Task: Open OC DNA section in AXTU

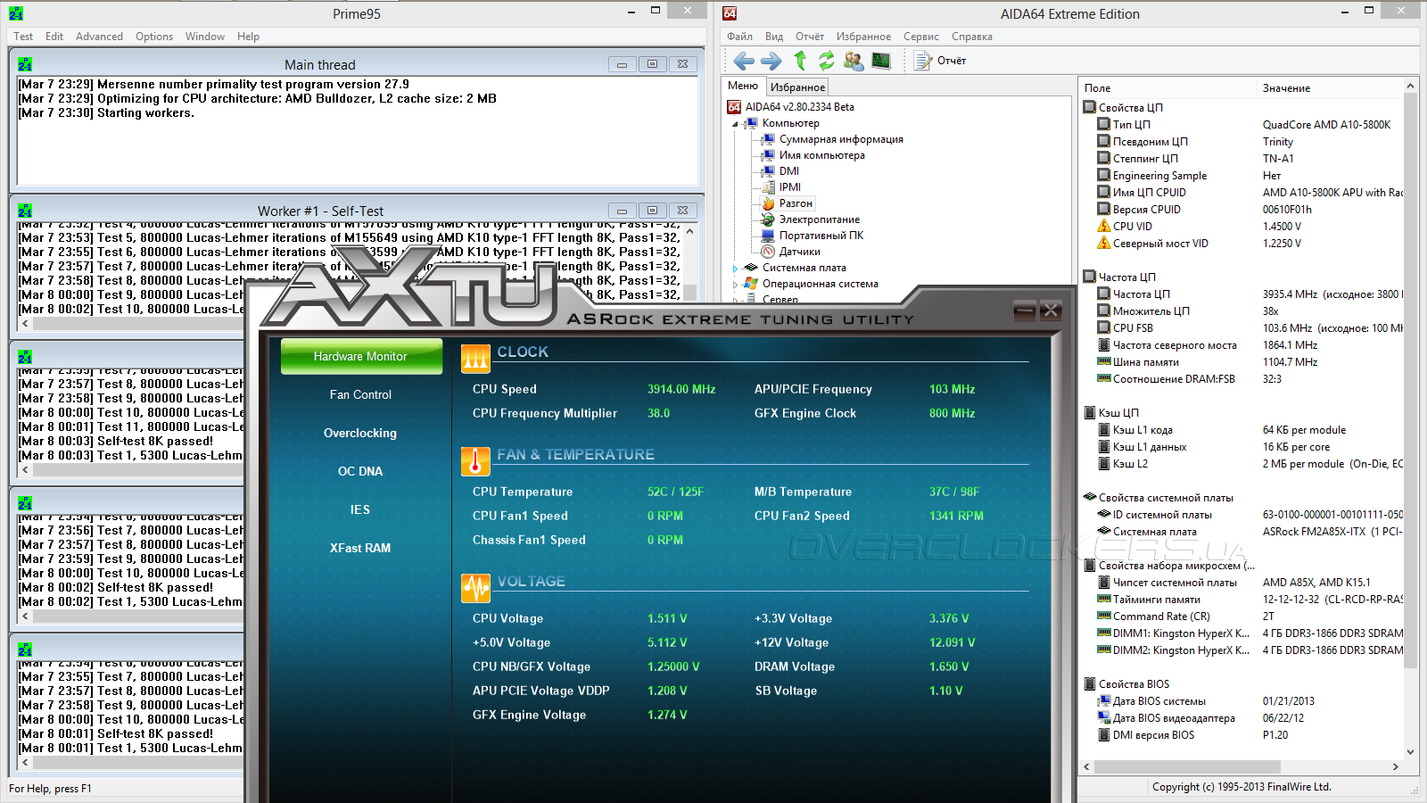Action: coord(360,471)
